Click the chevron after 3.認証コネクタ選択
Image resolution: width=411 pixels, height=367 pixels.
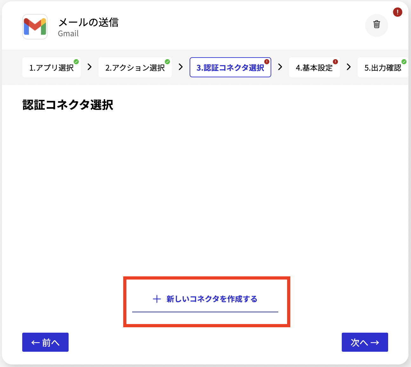coord(280,67)
